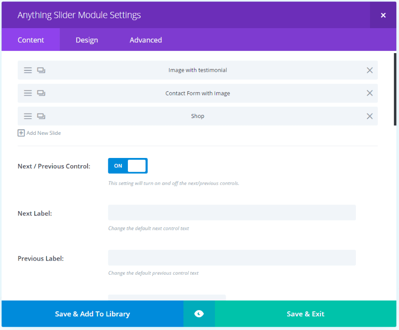
Task: Click the plus icon to add a slide
Action: tap(21, 133)
